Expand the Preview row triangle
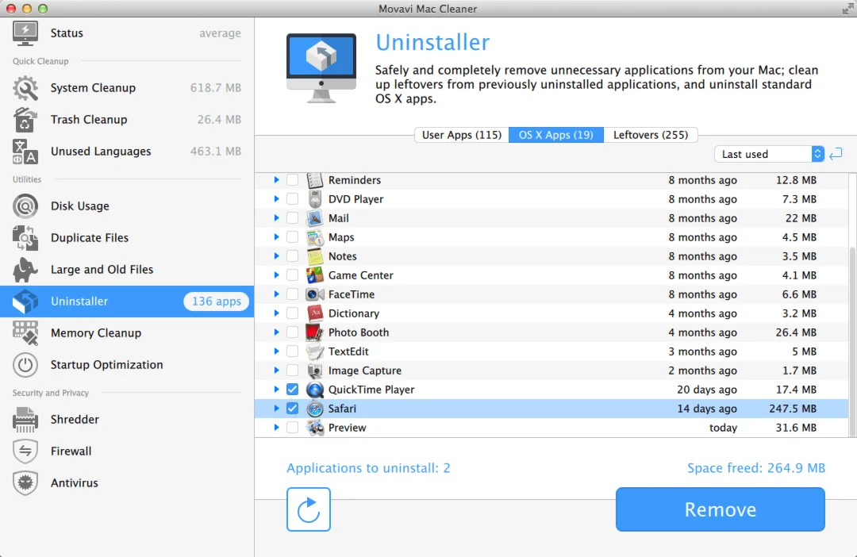Image resolution: width=857 pixels, height=557 pixels. click(x=277, y=428)
